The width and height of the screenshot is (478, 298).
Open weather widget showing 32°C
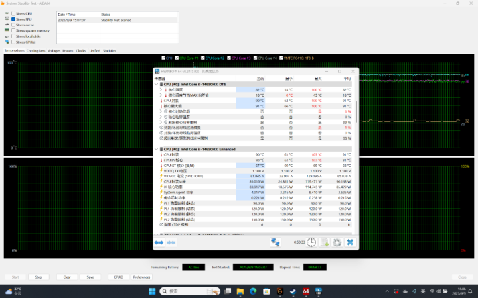pyautogui.click(x=14, y=291)
